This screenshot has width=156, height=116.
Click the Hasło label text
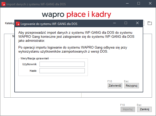33,71
